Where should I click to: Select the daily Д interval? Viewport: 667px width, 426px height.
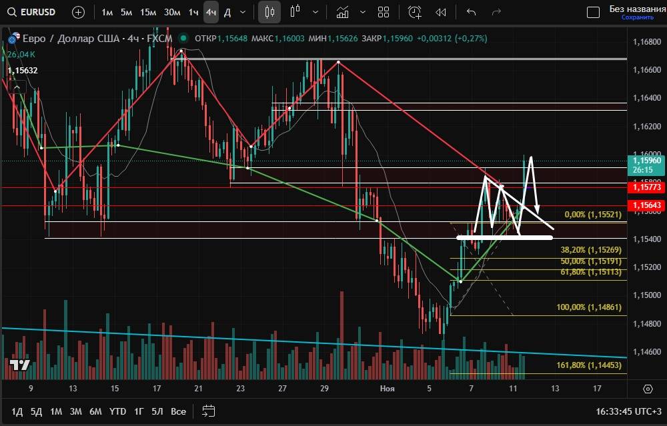(x=227, y=12)
